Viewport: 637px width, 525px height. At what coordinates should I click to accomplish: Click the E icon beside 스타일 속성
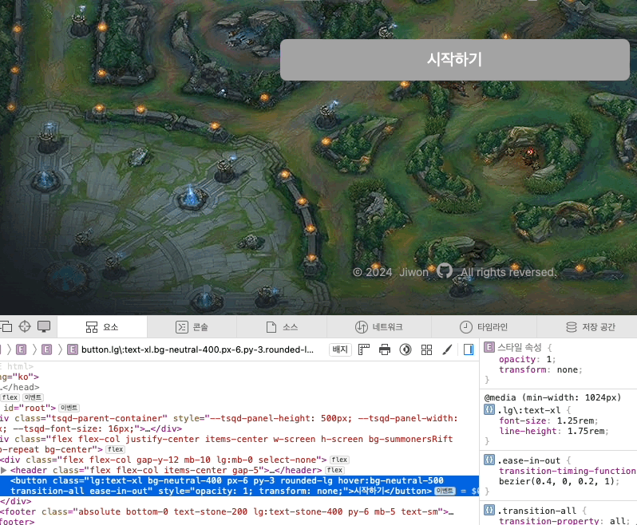(489, 347)
